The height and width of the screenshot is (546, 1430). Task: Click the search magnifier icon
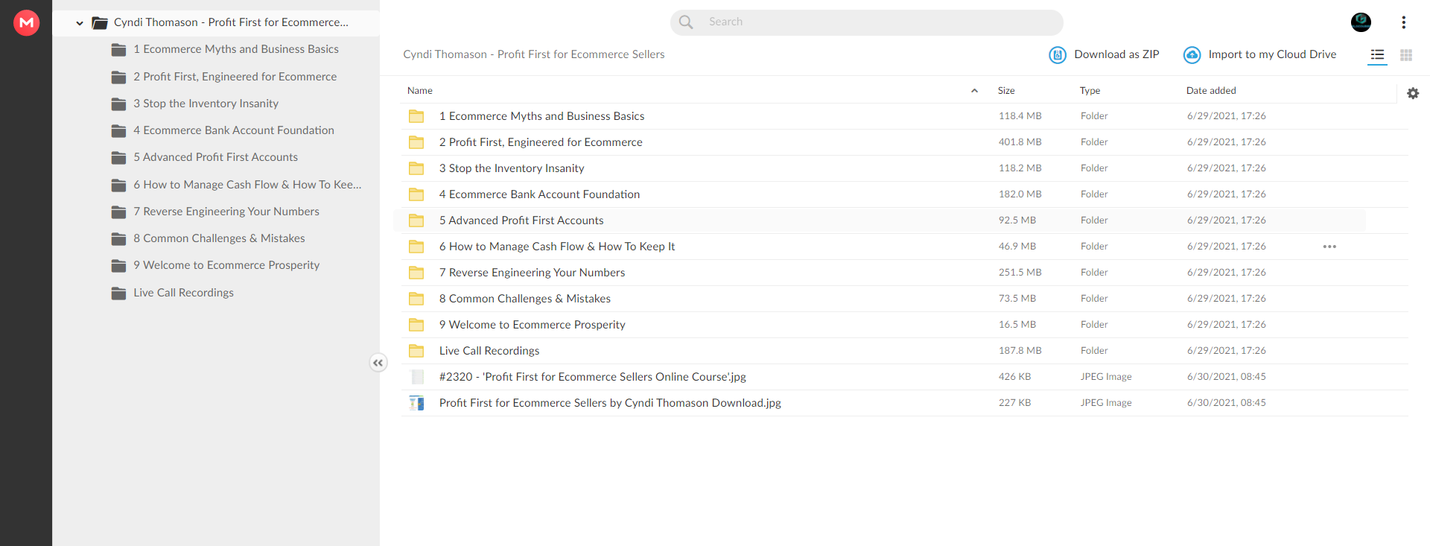pos(686,22)
